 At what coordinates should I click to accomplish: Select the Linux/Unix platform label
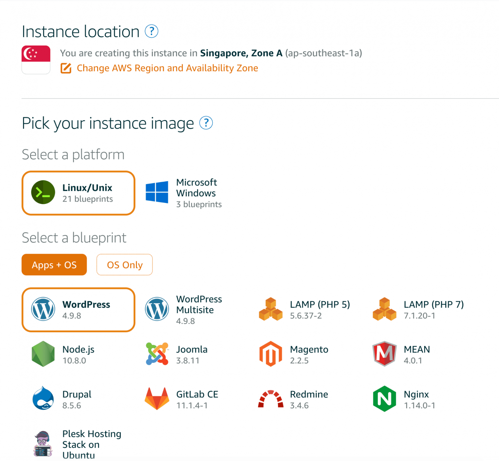(87, 188)
